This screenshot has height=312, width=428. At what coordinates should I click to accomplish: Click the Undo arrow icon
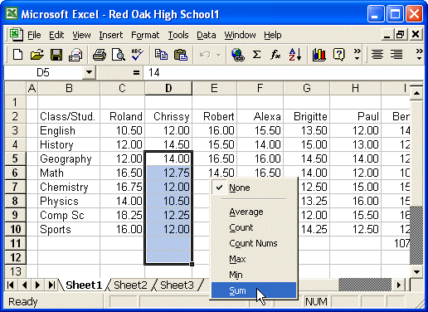(205, 55)
